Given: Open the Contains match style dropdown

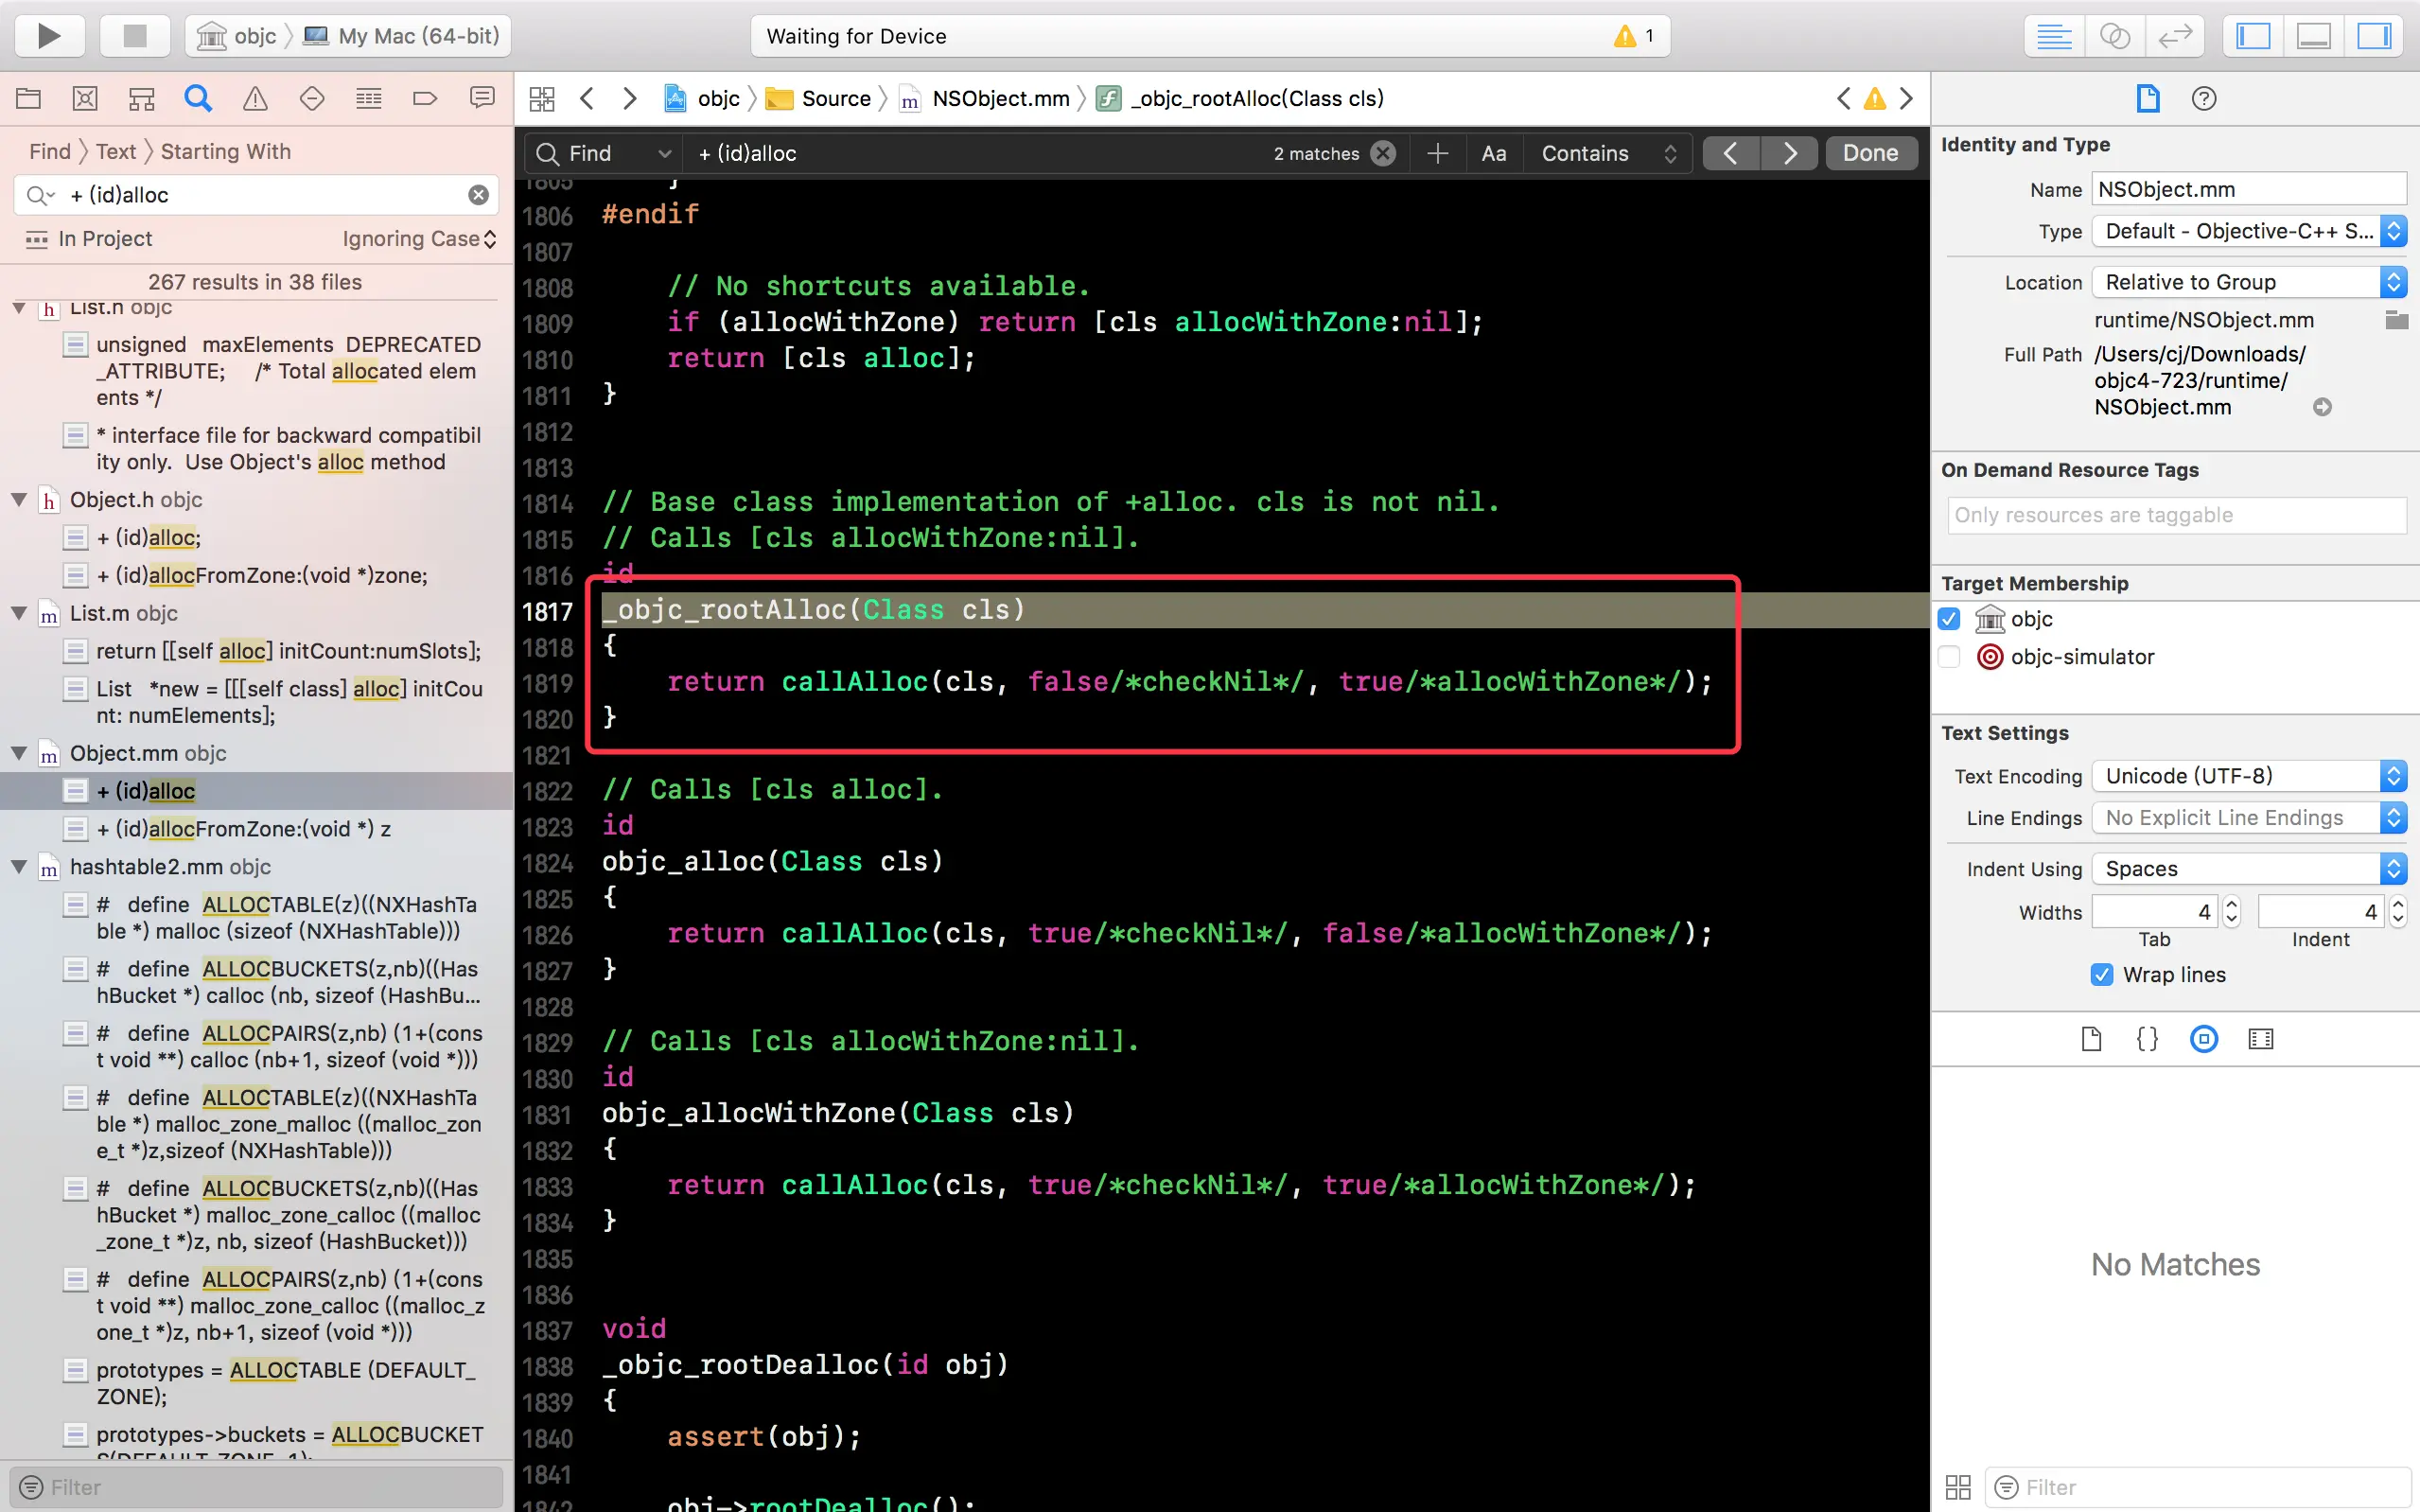Looking at the screenshot, I should coord(1607,153).
